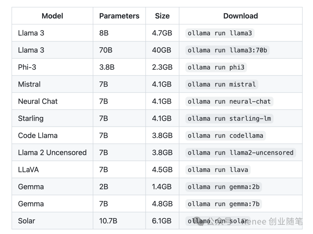Select the 70B parameters value
313x234 pixels.
tap(106, 50)
